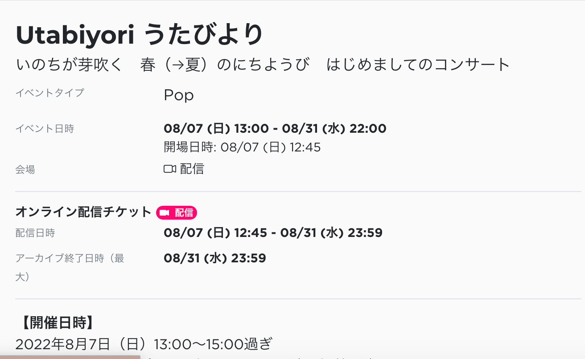Click the オンライン配信チケット heading
The image size is (585, 359).
84,212
